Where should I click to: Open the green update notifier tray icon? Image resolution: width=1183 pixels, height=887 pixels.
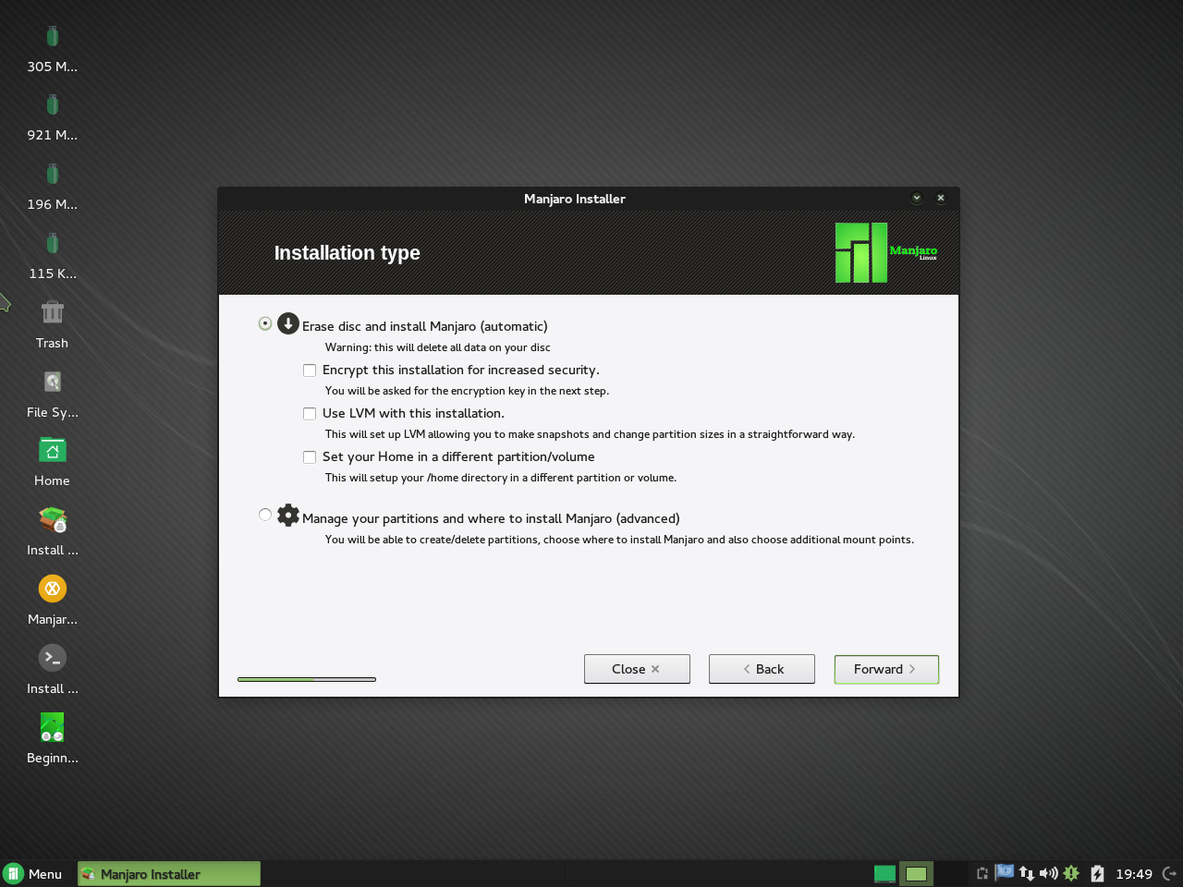(1071, 873)
